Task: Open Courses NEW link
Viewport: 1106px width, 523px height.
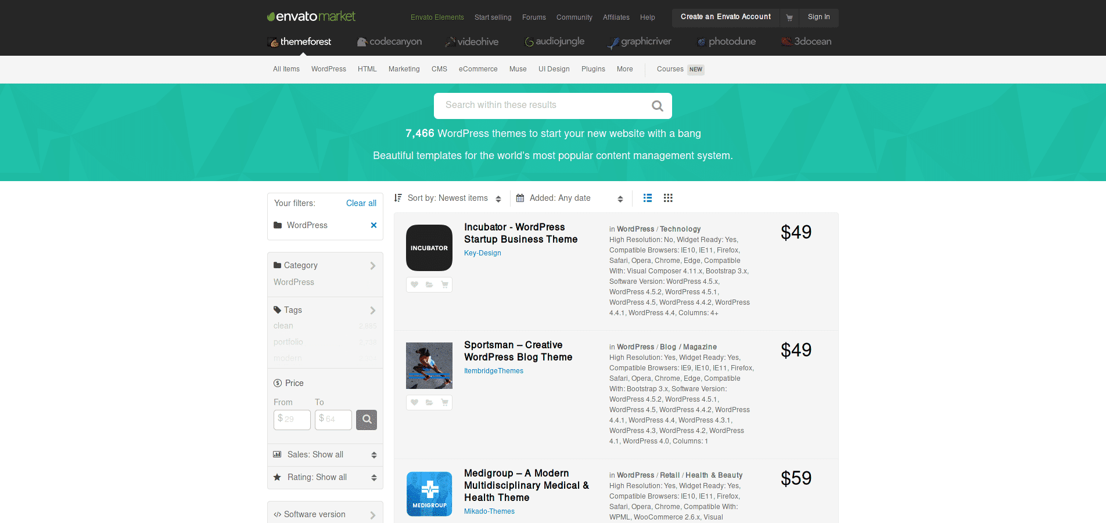Action: pyautogui.click(x=680, y=69)
